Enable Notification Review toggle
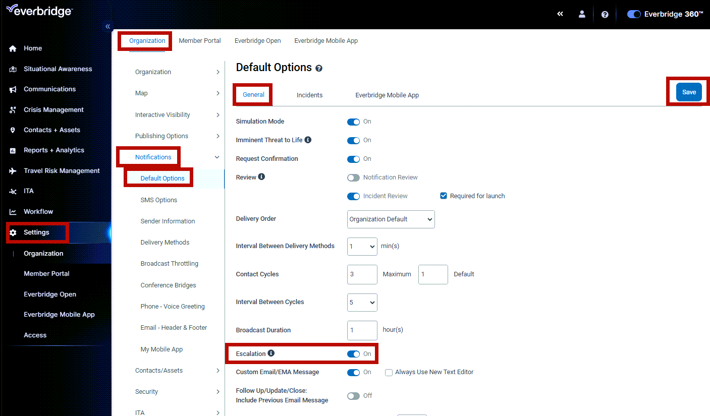Image resolution: width=710 pixels, height=416 pixels. (353, 177)
